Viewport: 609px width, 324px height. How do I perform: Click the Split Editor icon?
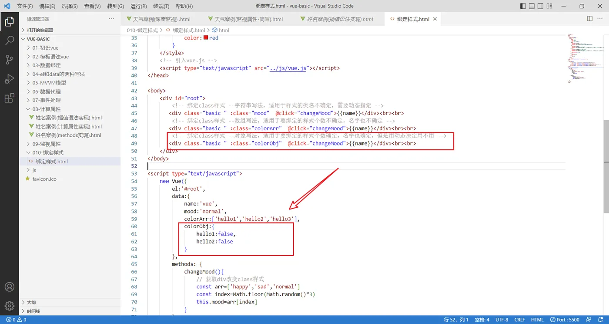point(590,19)
